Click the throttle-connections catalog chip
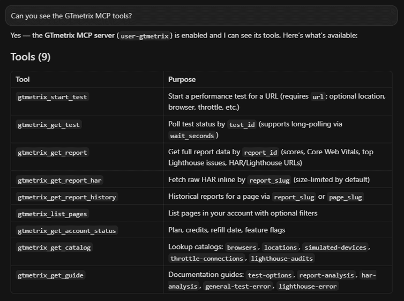Screen dimensions: 404x301 pos(207,258)
